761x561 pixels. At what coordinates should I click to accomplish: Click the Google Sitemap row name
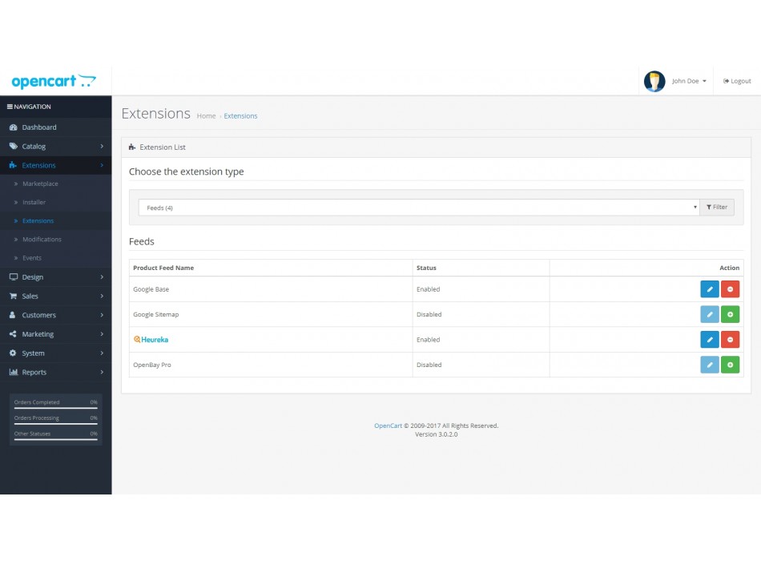click(155, 314)
